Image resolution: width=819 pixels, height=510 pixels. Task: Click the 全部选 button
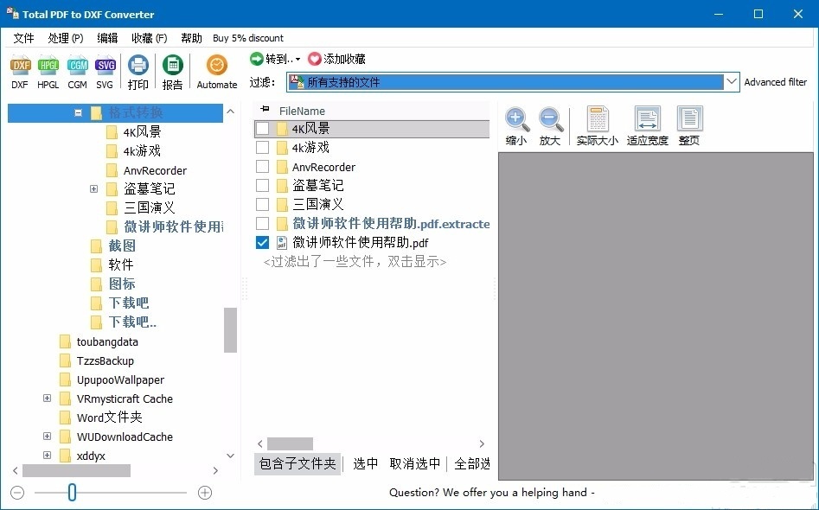(x=471, y=463)
